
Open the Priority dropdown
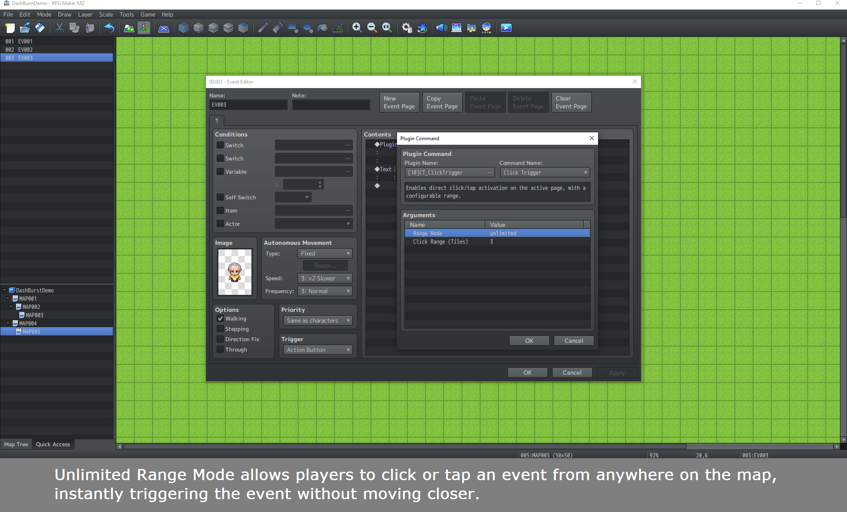pyautogui.click(x=318, y=321)
